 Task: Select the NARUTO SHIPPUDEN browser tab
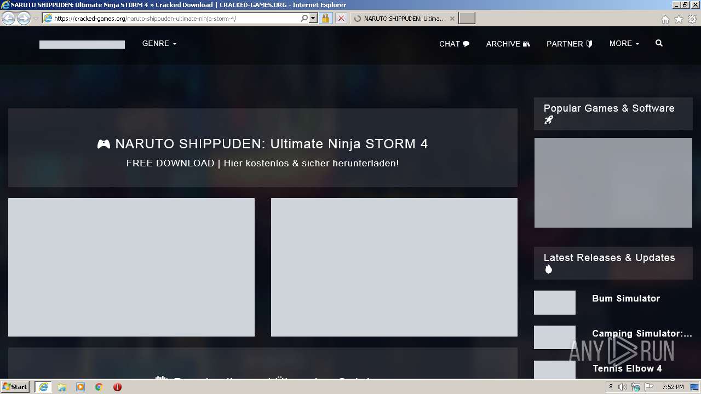tap(404, 19)
